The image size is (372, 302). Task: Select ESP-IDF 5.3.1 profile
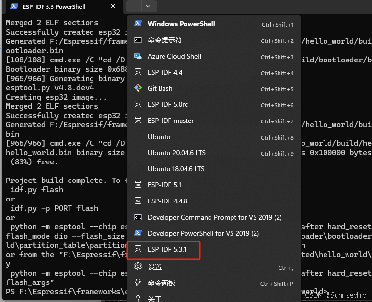pyautogui.click(x=214, y=249)
